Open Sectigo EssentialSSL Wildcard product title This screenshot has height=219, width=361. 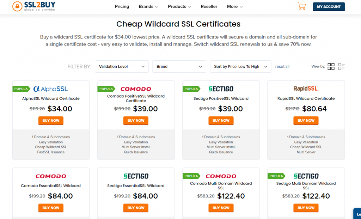tap(136, 186)
